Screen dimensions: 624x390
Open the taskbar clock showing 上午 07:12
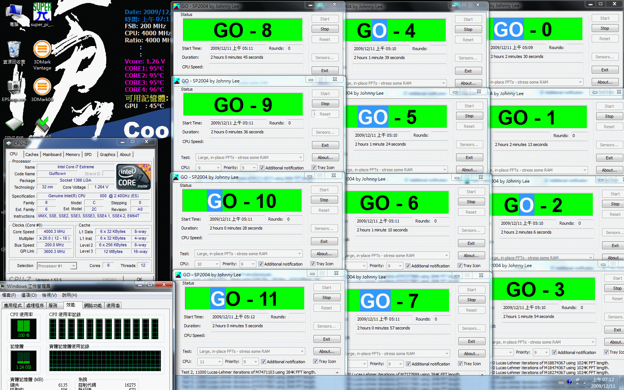click(603, 383)
